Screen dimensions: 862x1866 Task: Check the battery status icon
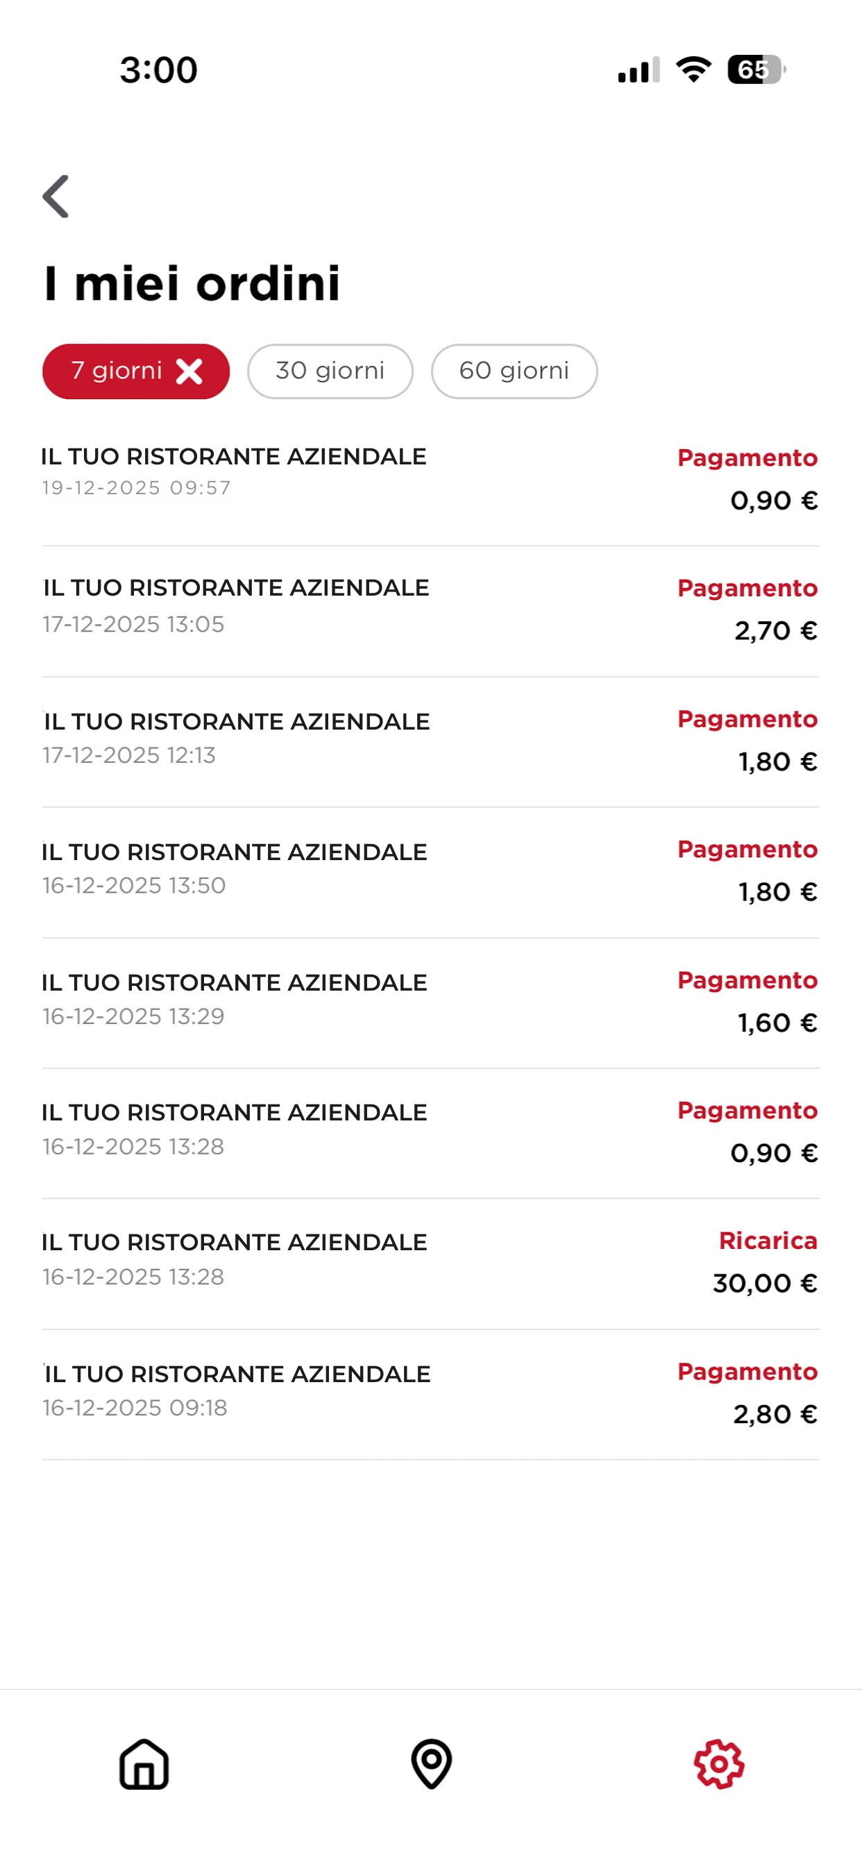(757, 69)
